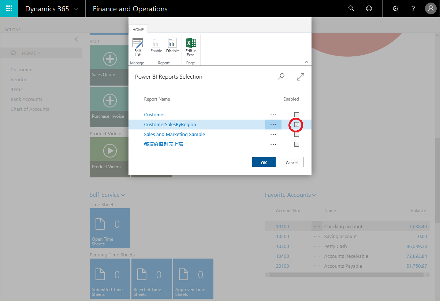440x301 pixels.
Task: Open the Open Time Sheets tile
Action: point(110,228)
